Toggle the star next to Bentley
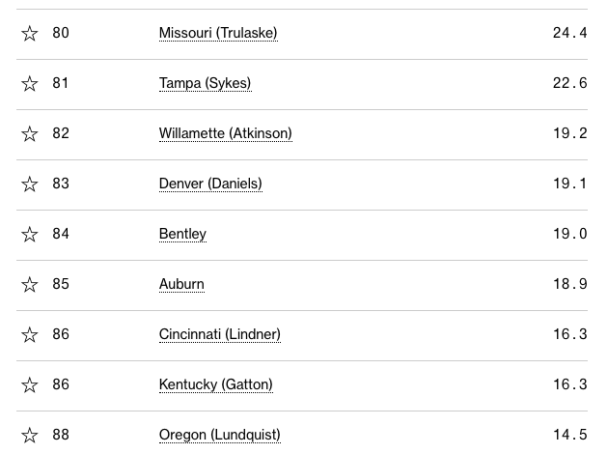Image resolution: width=608 pixels, height=454 pixels. pyautogui.click(x=30, y=235)
